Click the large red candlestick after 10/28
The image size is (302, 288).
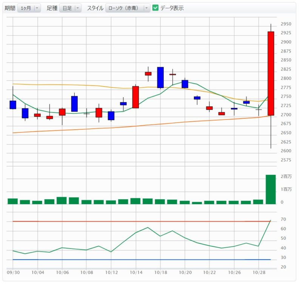click(271, 74)
